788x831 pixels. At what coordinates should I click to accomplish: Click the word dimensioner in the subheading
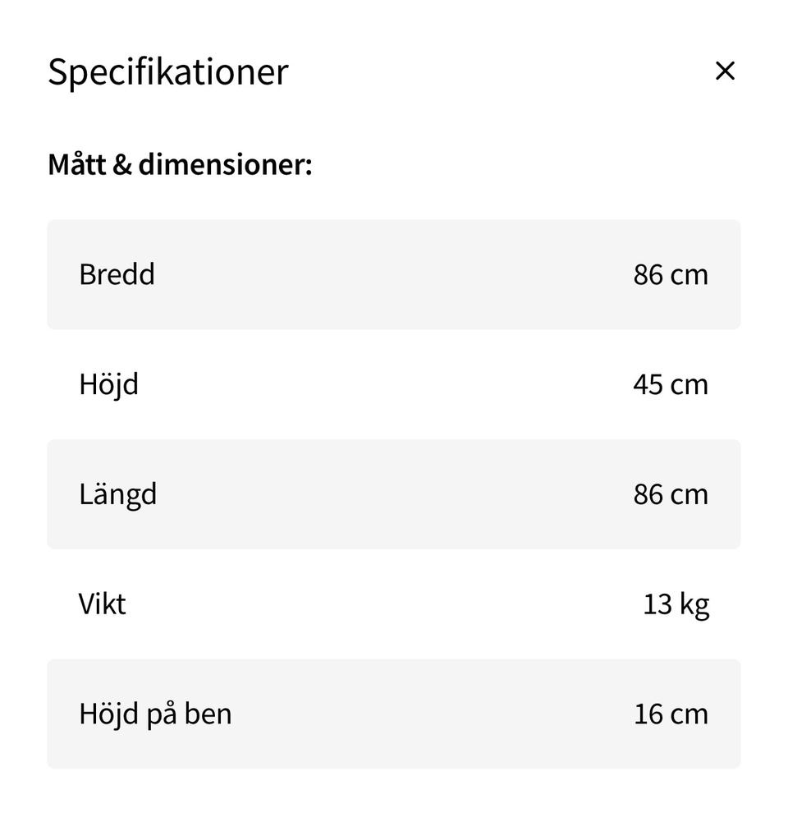coord(224,164)
